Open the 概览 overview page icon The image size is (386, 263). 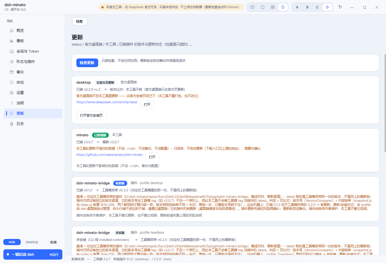11,30
